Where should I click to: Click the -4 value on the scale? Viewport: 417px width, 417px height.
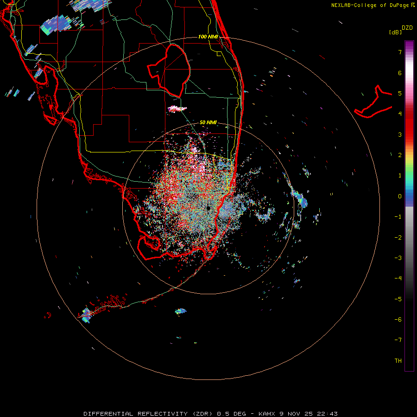[x=398, y=278]
